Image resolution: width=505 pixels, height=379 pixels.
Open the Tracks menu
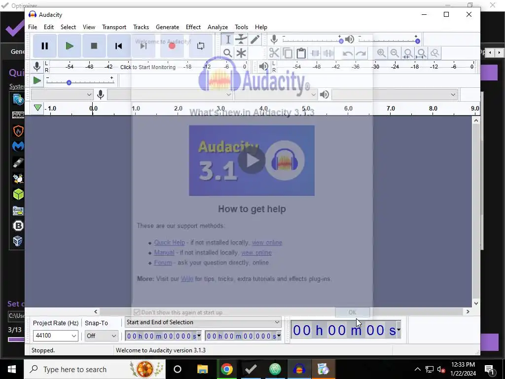point(141,27)
